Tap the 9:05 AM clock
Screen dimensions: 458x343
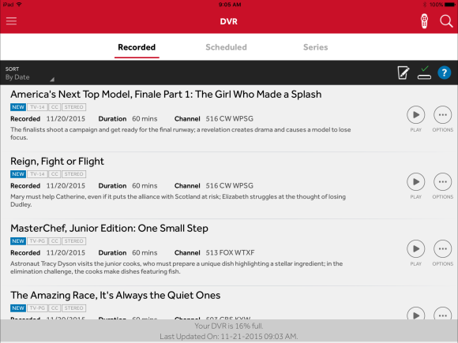(x=230, y=5)
